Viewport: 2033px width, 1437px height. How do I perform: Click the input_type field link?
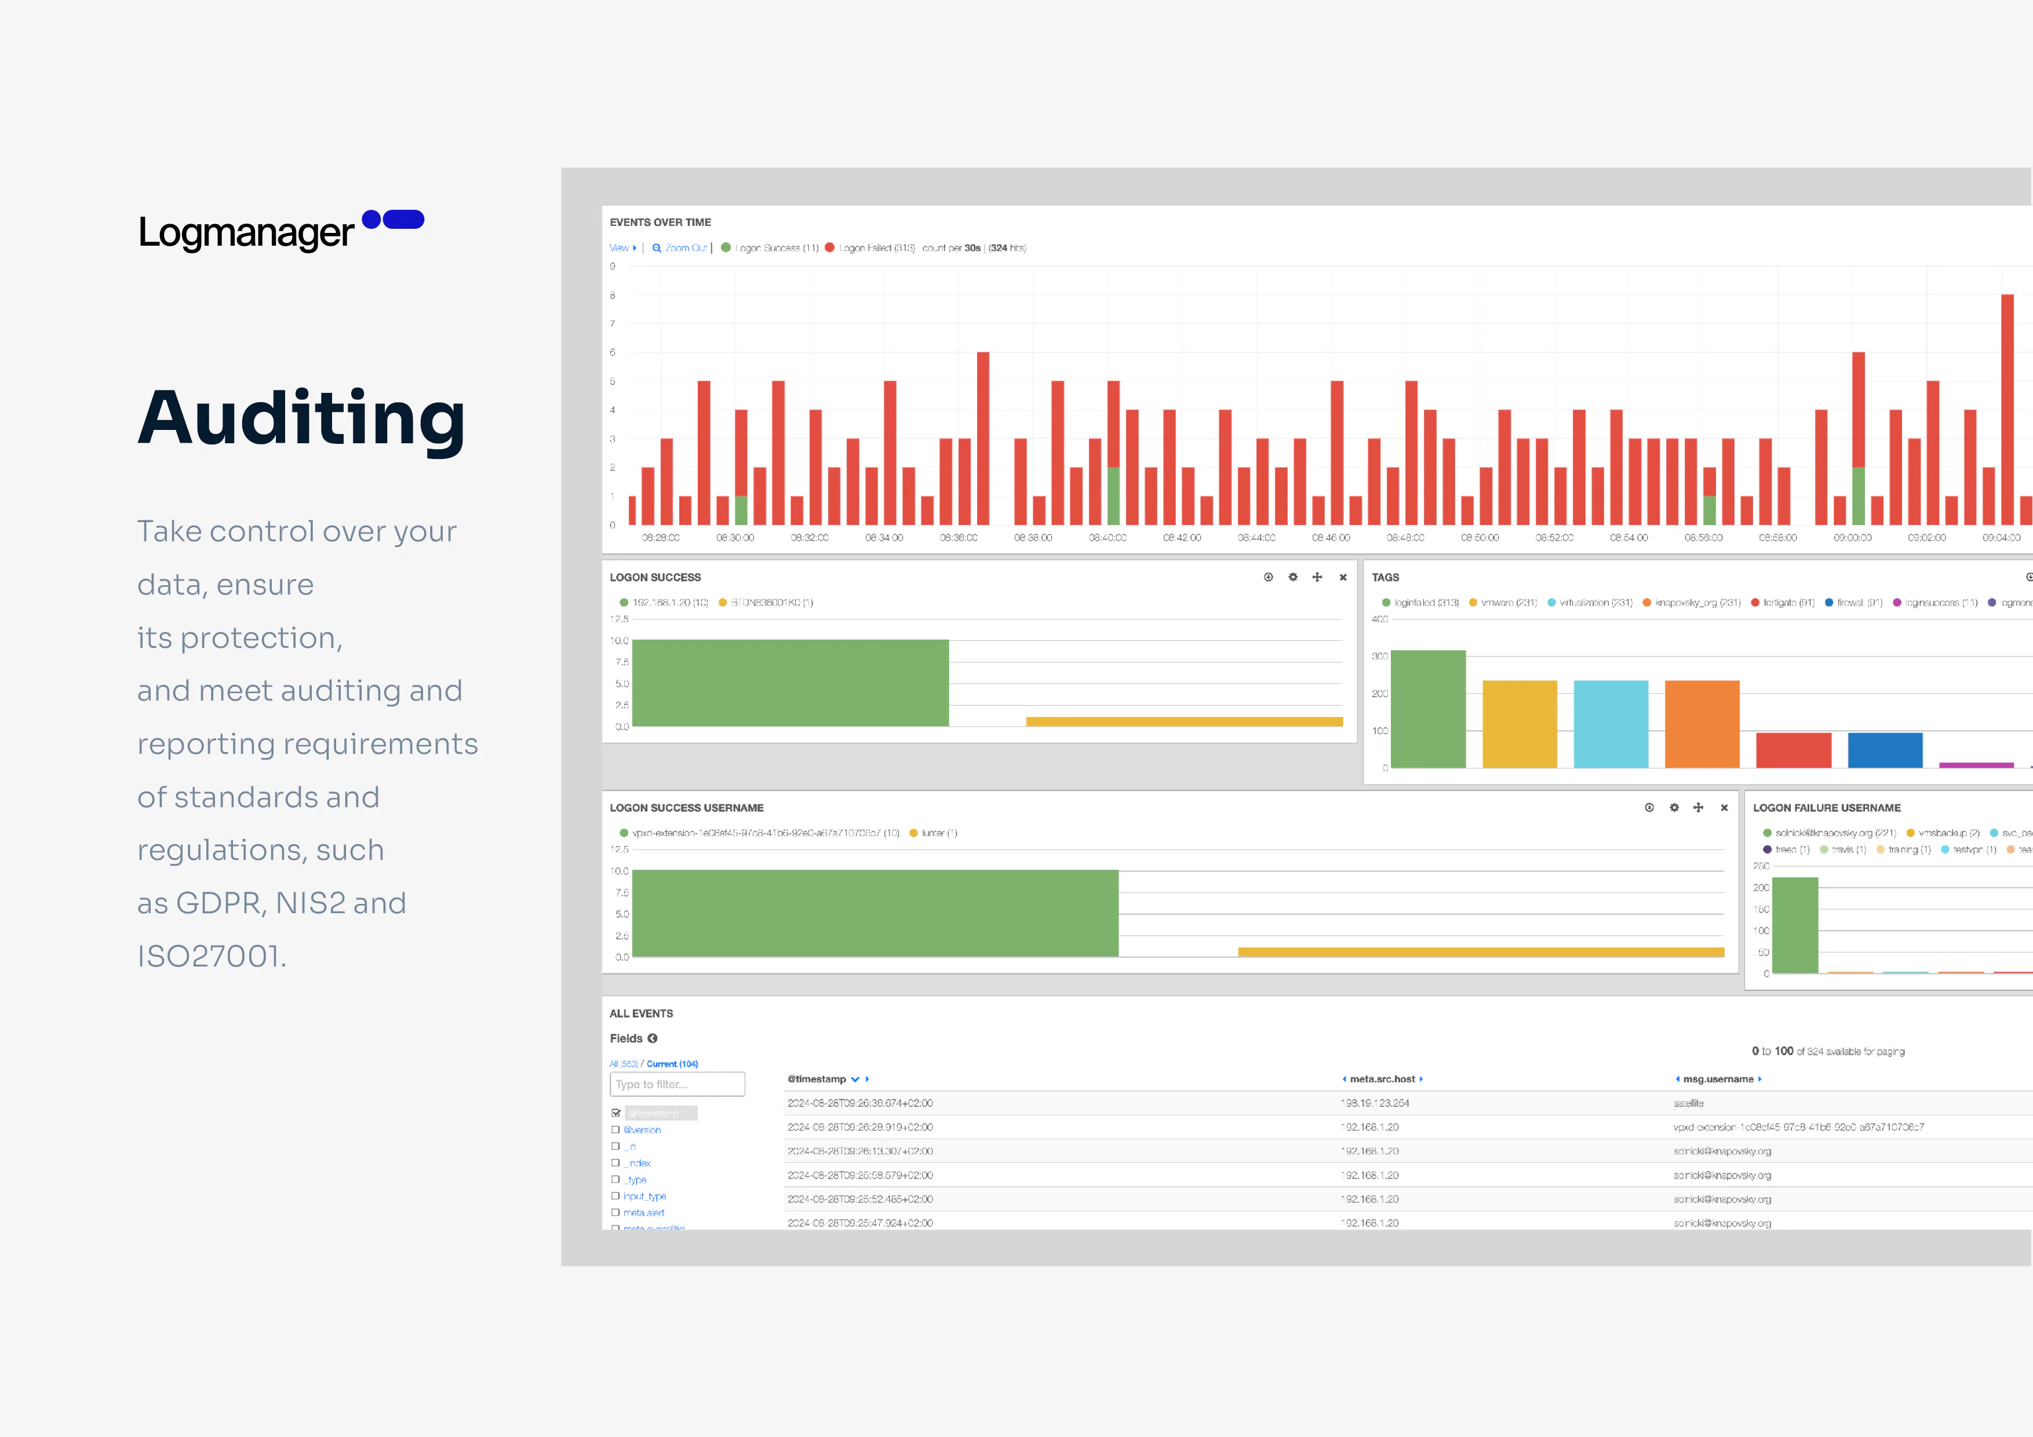[644, 1196]
